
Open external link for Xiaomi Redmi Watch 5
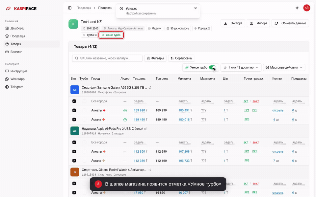[x=150, y=170]
